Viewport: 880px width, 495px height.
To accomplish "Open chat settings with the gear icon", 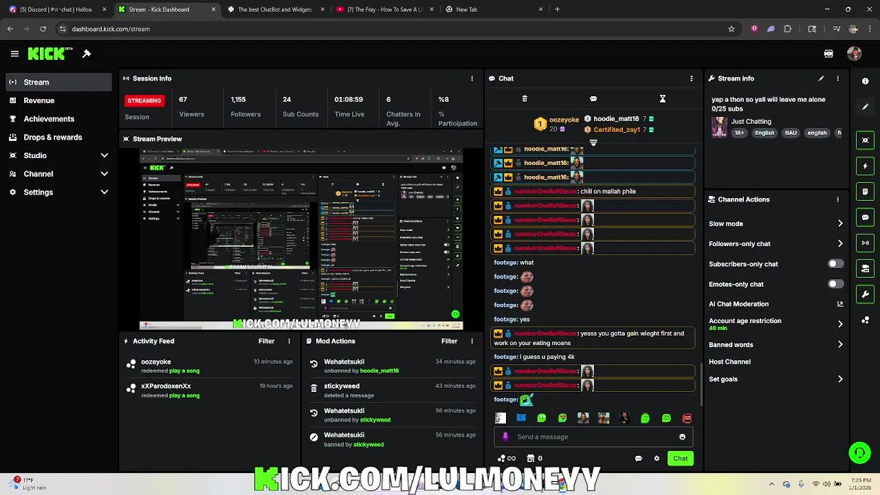I will pos(657,459).
